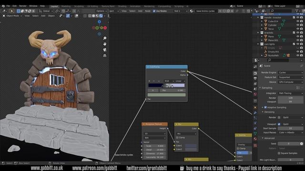Click the material name field base bricks cycles
This screenshot has height=171, width=305.
point(206,11)
